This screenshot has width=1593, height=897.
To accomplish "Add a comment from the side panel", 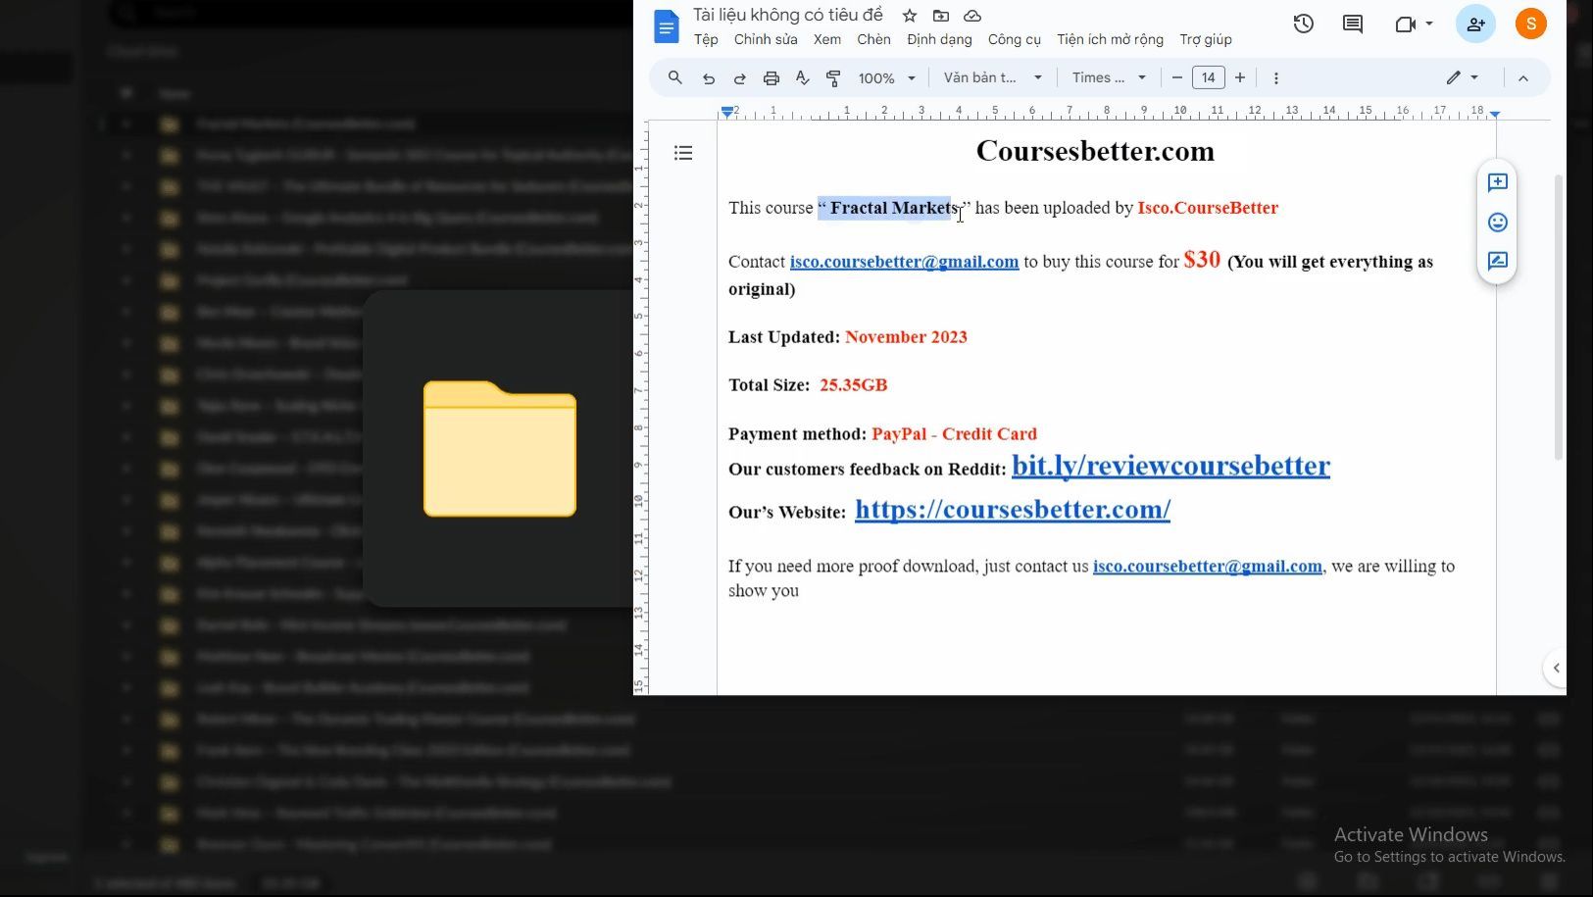I will click(x=1497, y=182).
